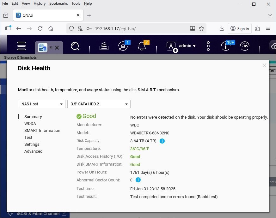Screen dimensions: 276x218
Task: Click the Firefox Sign in button
Action: coord(240,28)
